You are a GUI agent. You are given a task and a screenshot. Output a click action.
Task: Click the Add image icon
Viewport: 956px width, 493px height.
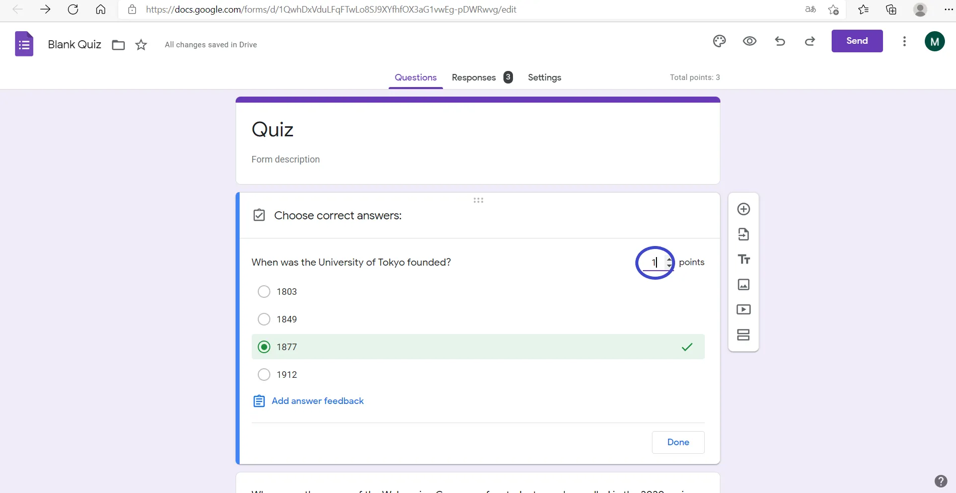point(744,285)
